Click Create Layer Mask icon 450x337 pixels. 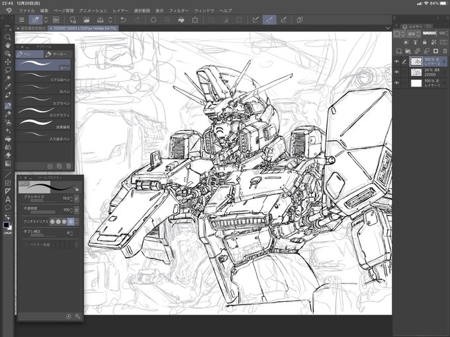point(435,51)
